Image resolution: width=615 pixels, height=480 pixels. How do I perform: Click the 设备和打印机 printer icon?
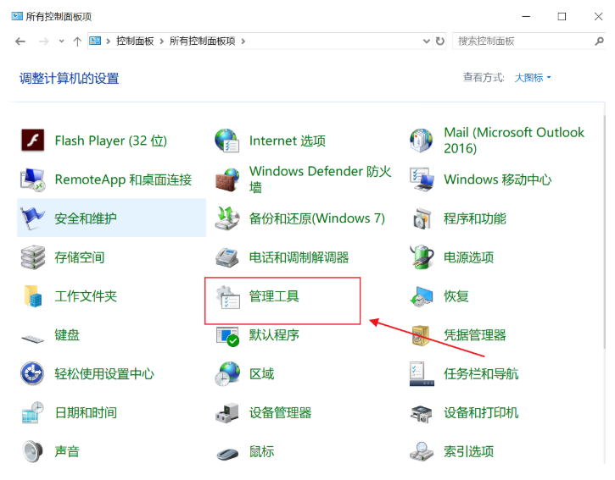point(422,414)
